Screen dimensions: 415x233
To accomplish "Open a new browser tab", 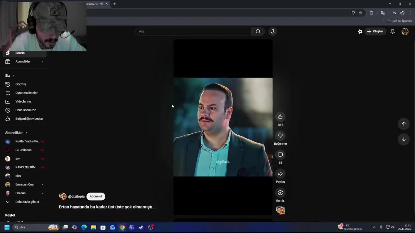I will point(114,4).
